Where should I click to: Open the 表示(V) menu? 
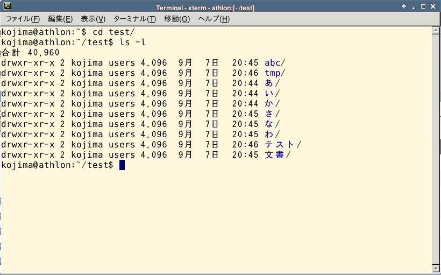93,19
